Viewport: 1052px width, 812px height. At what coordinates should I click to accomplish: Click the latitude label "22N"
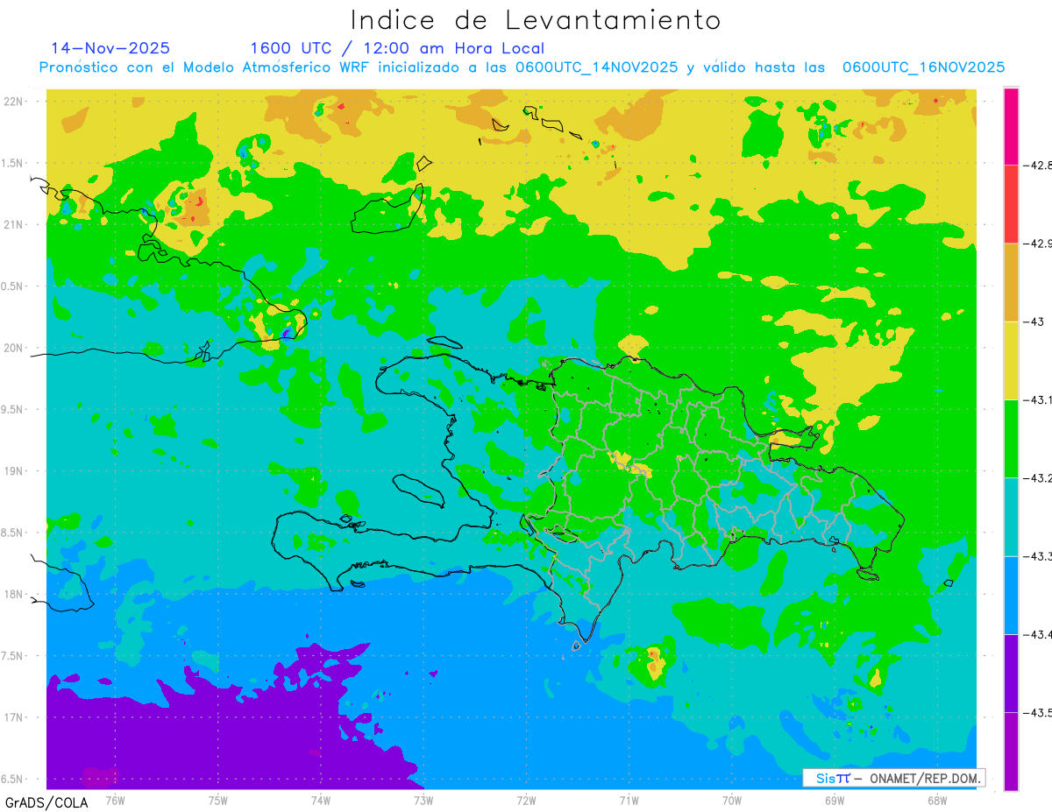[x=14, y=101]
